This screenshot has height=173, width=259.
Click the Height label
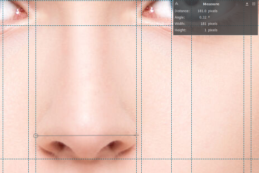(x=180, y=30)
